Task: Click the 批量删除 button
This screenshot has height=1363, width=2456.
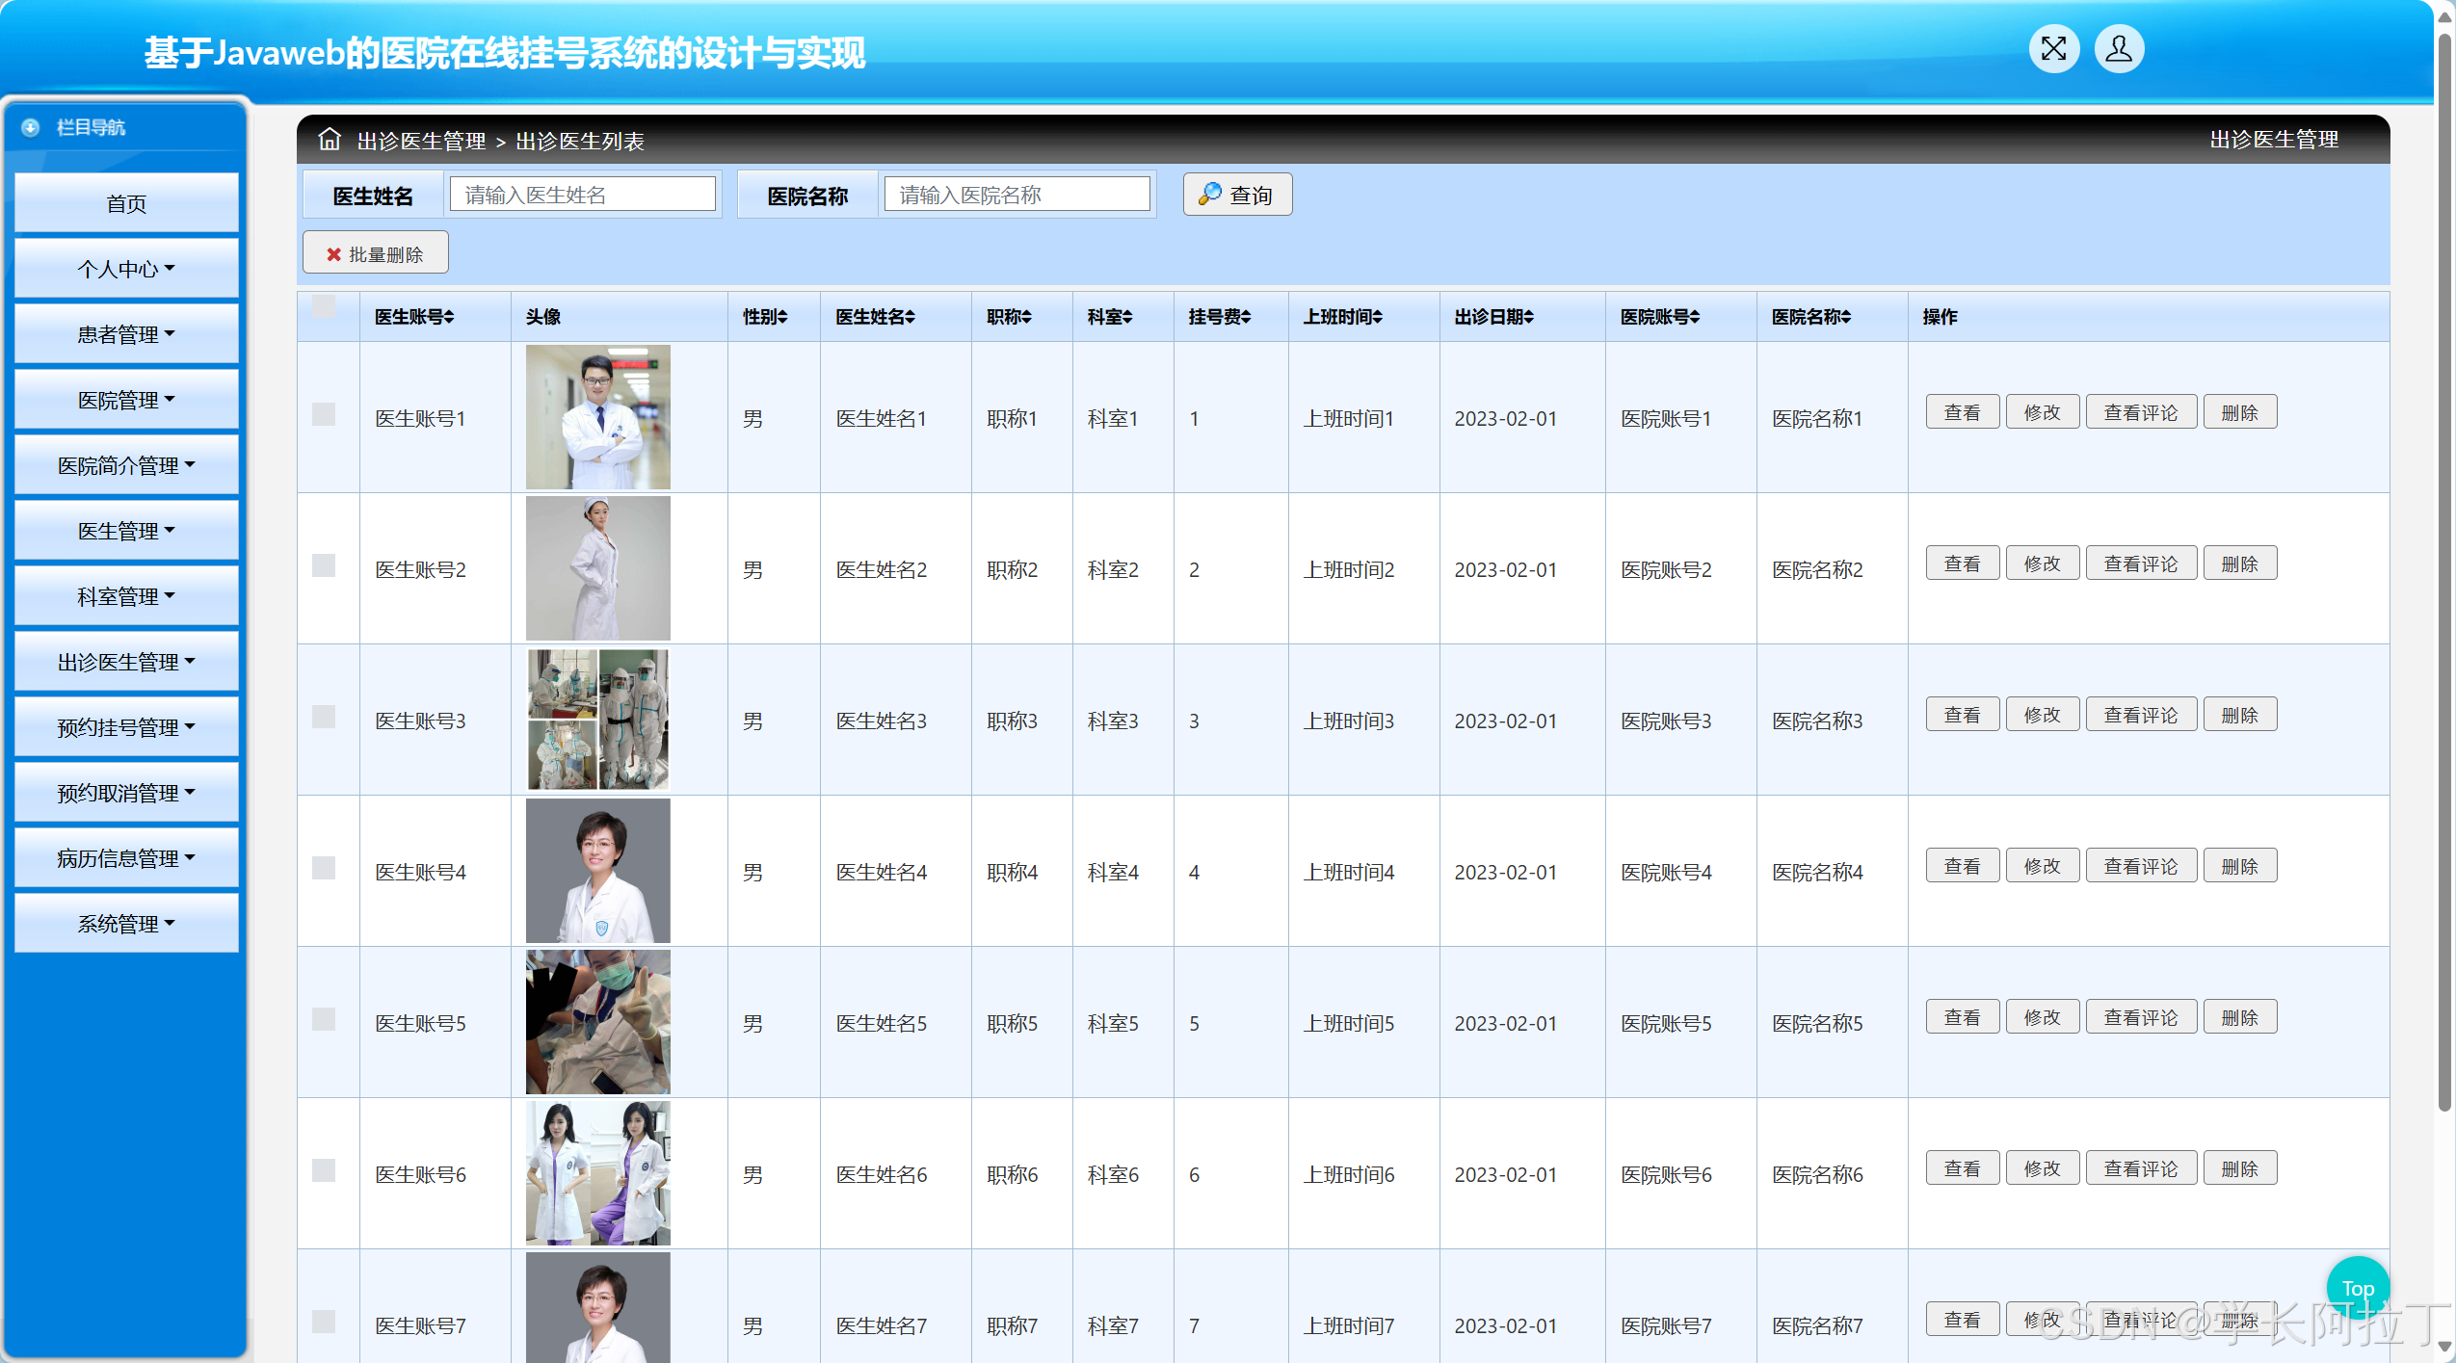Action: [375, 253]
